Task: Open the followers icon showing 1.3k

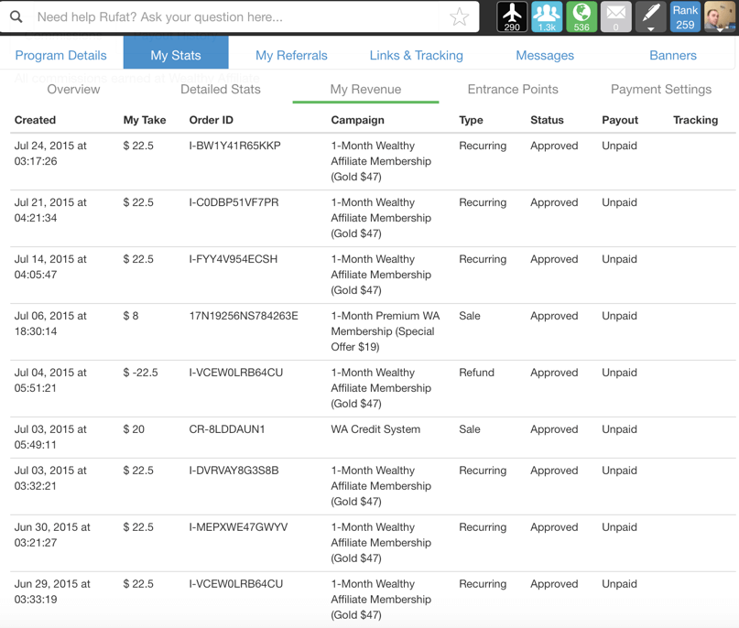Action: click(547, 17)
